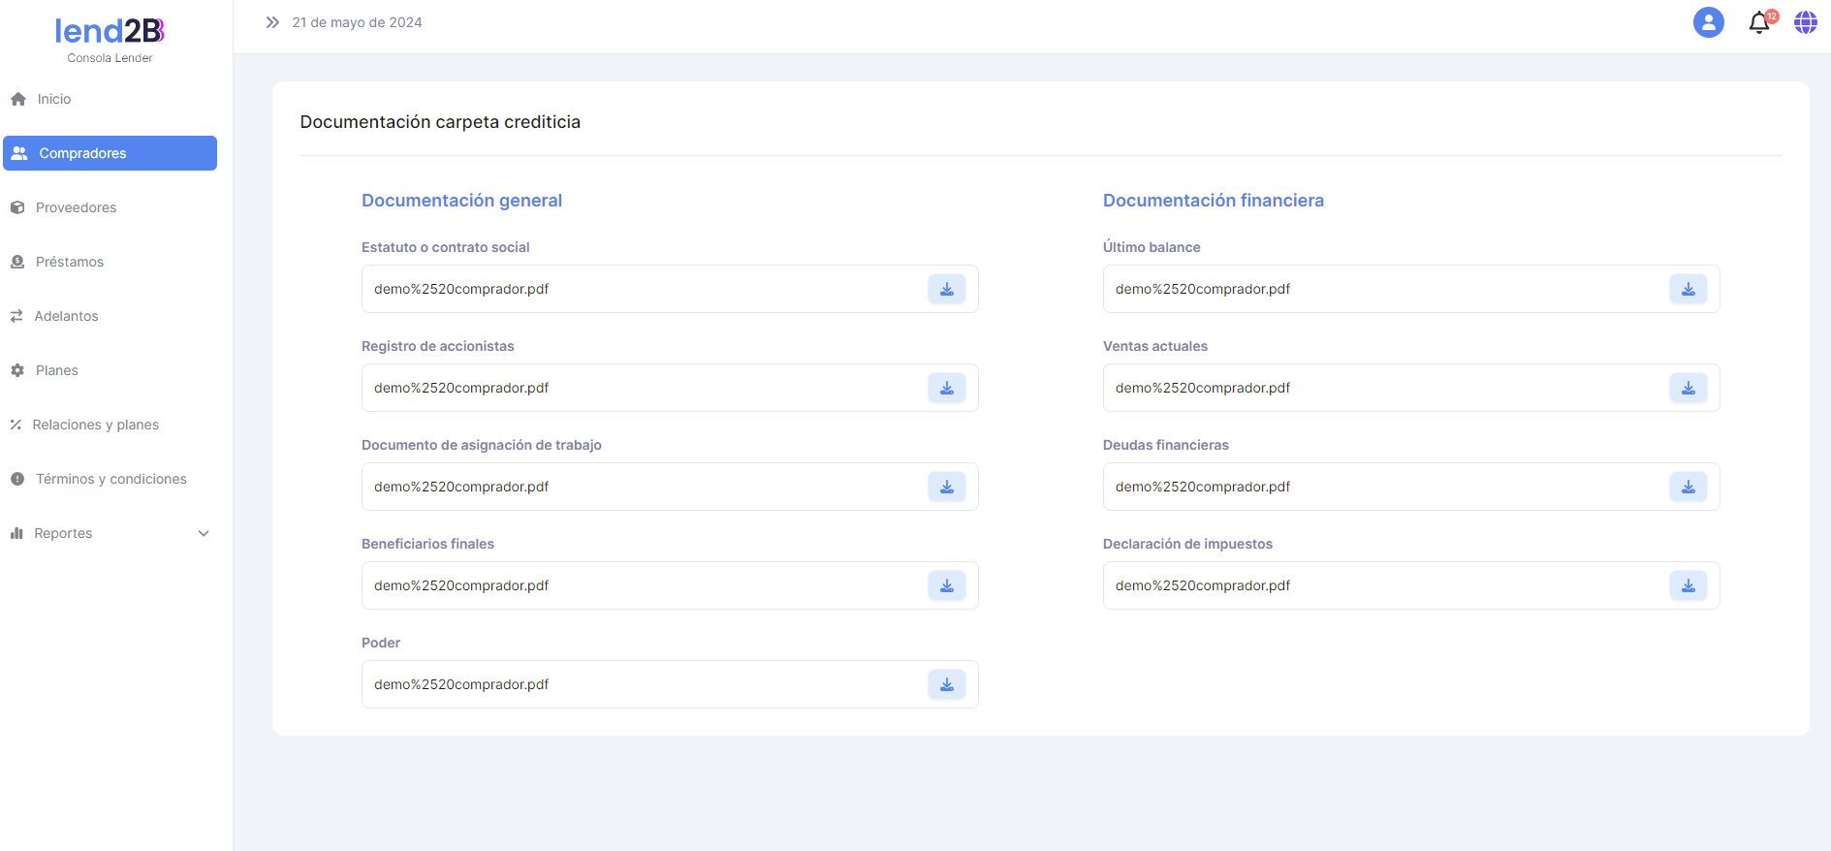Click the Ventas actuales file name field
This screenshot has height=851, width=1831.
pyautogui.click(x=1376, y=388)
